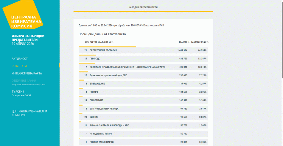Click the ПП ИМА ТАКЪВ НАРОД row
This screenshot has height=146, width=283.
tap(143, 142)
